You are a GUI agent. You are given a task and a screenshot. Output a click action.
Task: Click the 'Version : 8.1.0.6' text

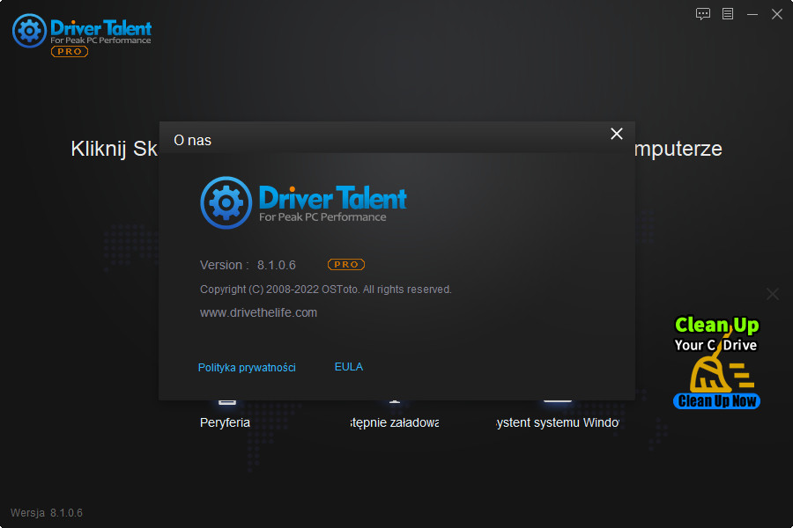click(x=248, y=265)
